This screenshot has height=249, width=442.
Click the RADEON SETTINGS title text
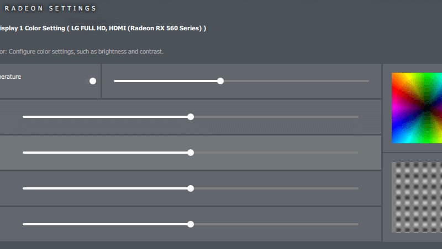click(x=50, y=8)
